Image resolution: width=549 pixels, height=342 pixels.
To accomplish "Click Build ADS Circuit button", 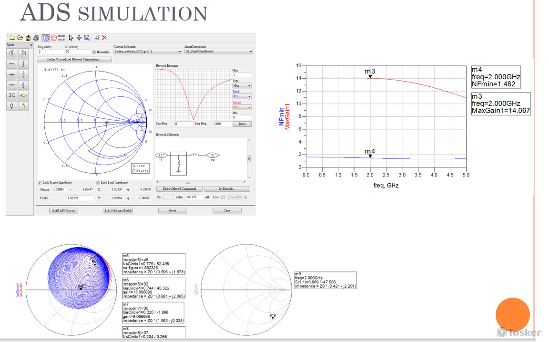I will [63, 210].
